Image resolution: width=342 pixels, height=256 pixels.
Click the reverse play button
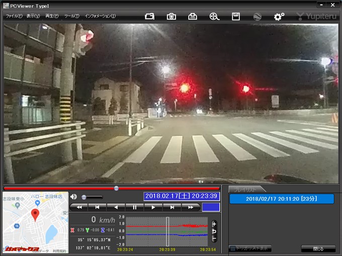tap(116, 207)
